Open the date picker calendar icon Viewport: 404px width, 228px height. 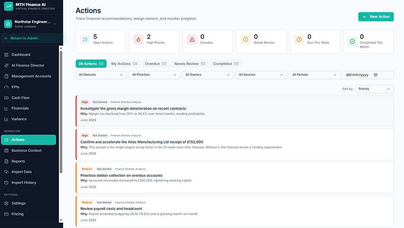click(376, 75)
